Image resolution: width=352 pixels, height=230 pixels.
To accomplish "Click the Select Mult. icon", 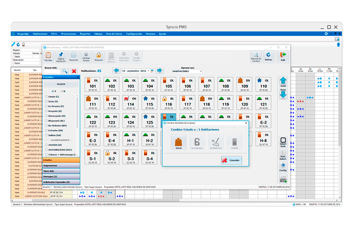I will tap(283, 142).
